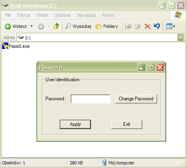Open the Narzędzia menu
The height and width of the screenshot is (168, 187).
point(87,15)
